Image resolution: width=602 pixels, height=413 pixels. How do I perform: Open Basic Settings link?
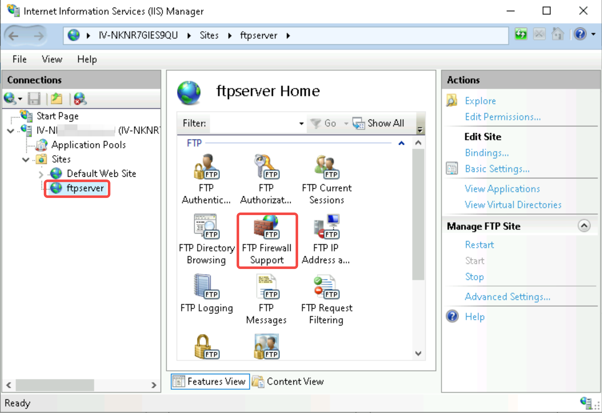point(497,169)
